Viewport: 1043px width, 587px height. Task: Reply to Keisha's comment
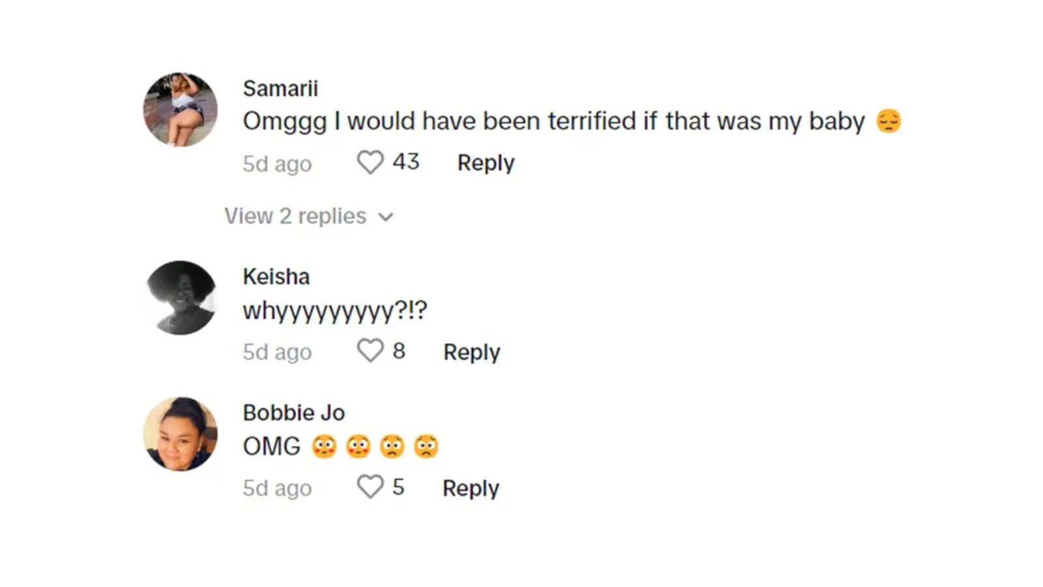(471, 352)
